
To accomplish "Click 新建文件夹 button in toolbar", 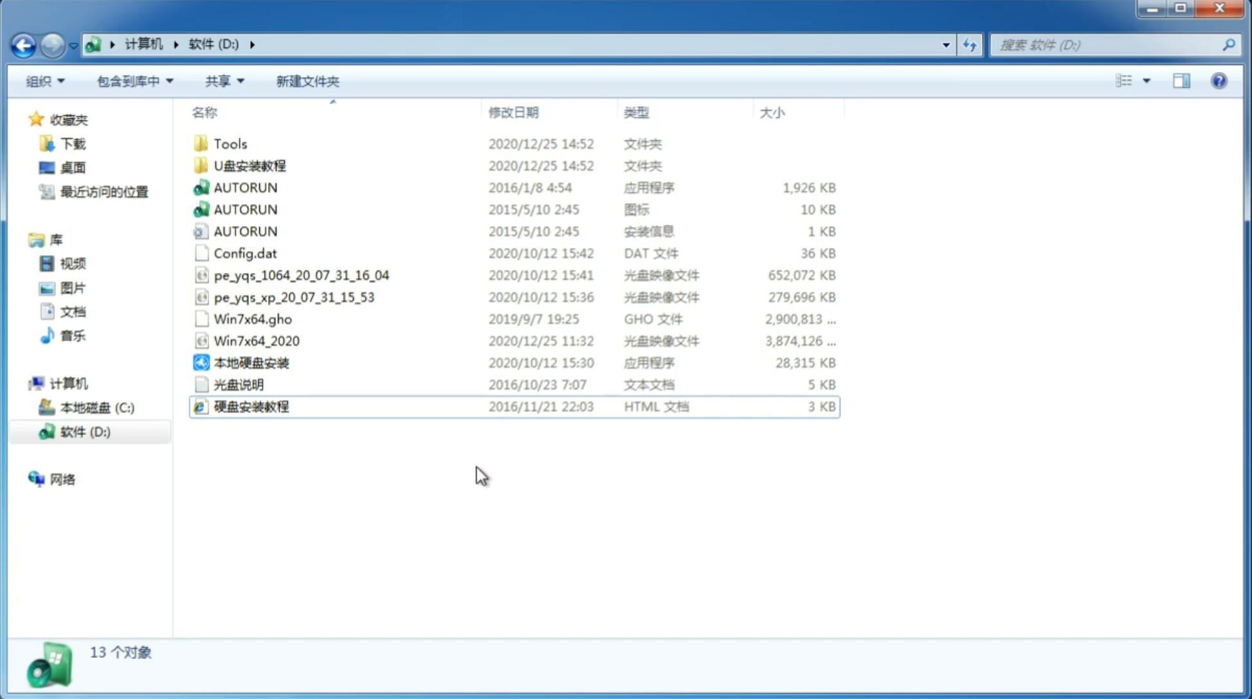I will [x=308, y=81].
